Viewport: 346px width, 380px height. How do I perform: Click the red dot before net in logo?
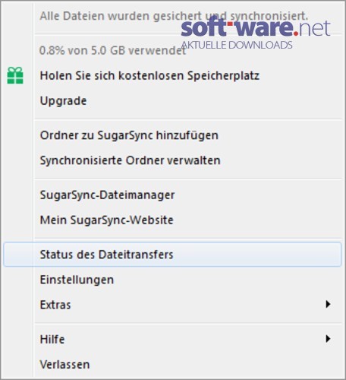coord(295,33)
